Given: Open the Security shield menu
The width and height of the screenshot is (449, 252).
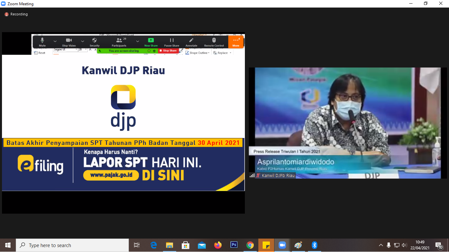Looking at the screenshot, I should click(x=94, y=42).
